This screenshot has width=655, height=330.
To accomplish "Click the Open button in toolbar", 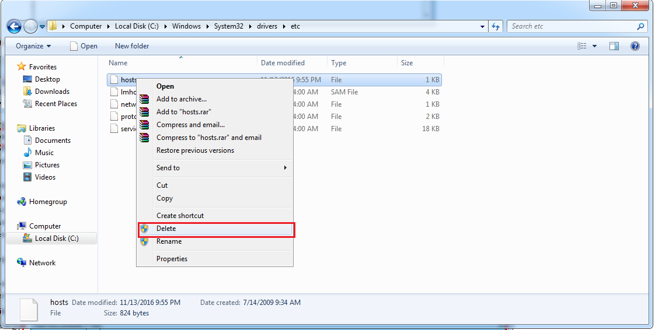I will tap(83, 46).
